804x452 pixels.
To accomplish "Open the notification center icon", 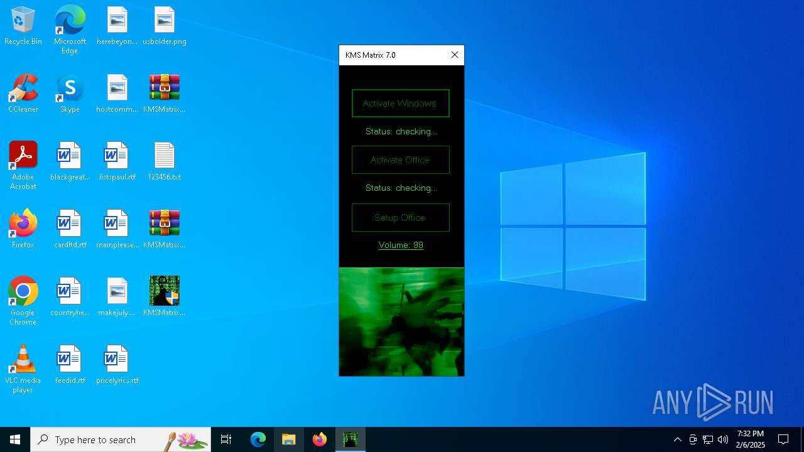I will (783, 439).
